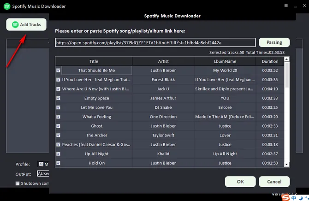Viewport: 309px width, 201px height.
Task: Select 'Khalid' artist cell
Action: click(163, 154)
